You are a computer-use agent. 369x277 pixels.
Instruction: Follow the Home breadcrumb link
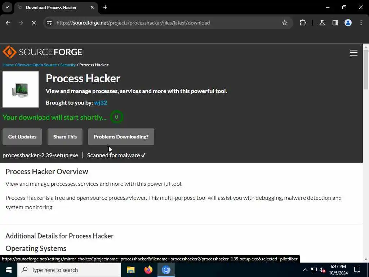pyautogui.click(x=8, y=65)
